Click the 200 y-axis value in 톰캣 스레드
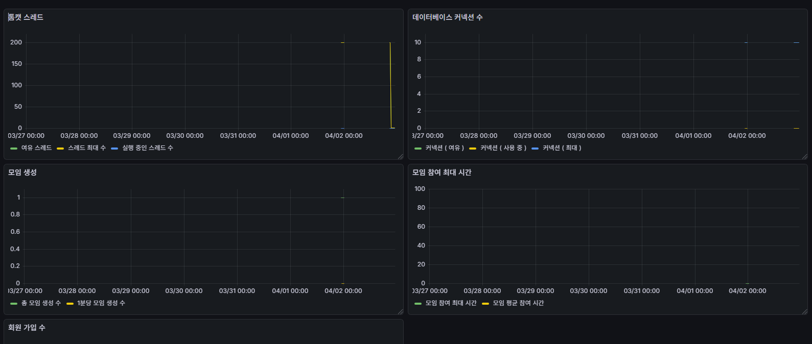Image resolution: width=812 pixels, height=344 pixels. (x=16, y=42)
